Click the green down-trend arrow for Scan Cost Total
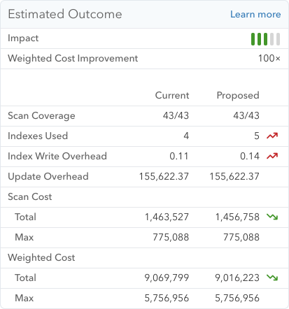 (x=272, y=217)
